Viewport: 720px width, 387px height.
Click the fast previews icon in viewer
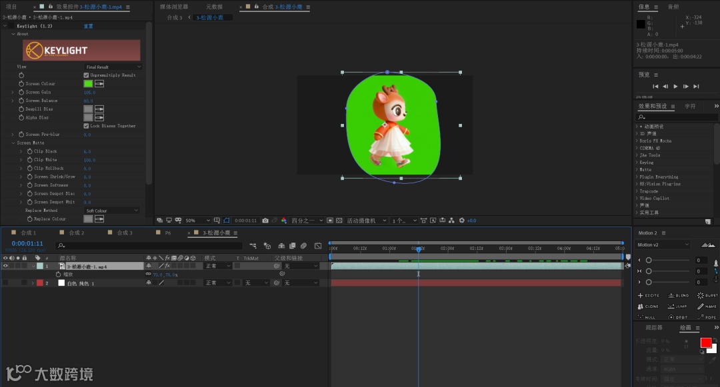pyautogui.click(x=433, y=220)
